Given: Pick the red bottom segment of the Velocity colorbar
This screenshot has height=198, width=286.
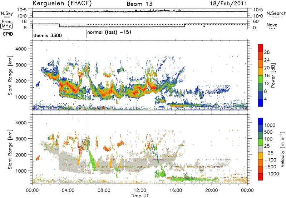Looking at the screenshot, I should 261,177.
